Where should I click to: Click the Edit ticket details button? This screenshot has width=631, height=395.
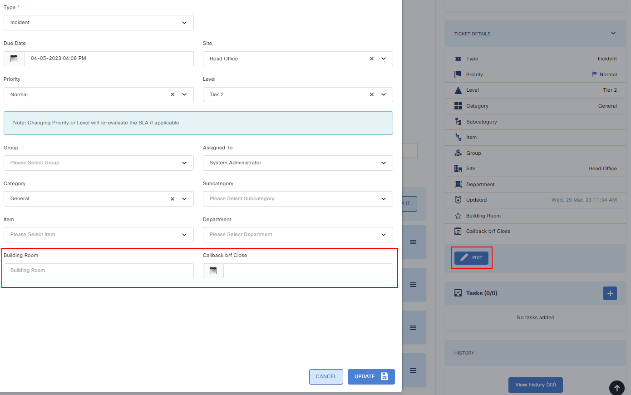(x=471, y=258)
